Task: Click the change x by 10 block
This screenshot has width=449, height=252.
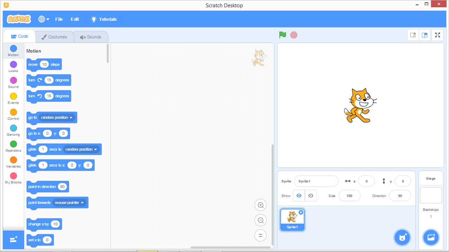Action: pos(44,224)
